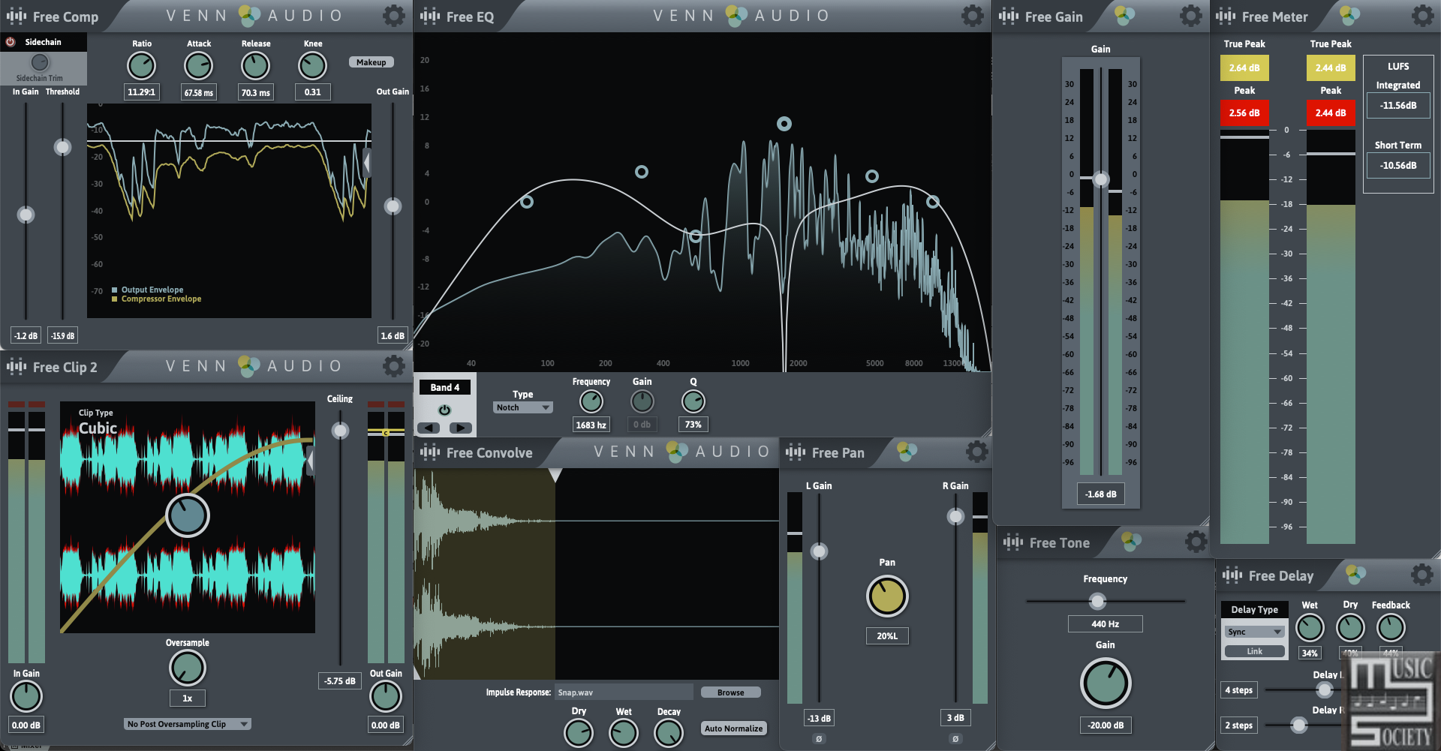Toggle R Gain phase invert button

tap(955, 739)
